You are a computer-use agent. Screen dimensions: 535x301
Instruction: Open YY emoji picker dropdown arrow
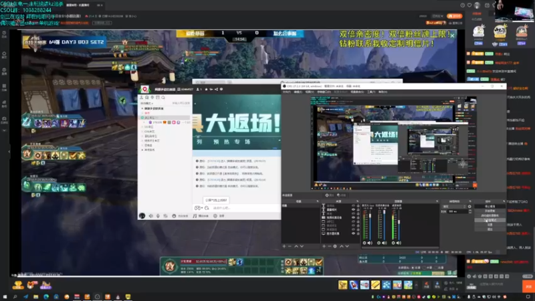[202, 208]
